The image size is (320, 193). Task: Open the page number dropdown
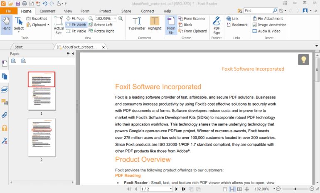click(x=171, y=189)
